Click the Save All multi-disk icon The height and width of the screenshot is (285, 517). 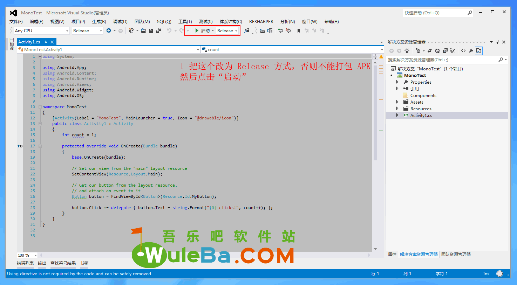pyautogui.click(x=159, y=31)
